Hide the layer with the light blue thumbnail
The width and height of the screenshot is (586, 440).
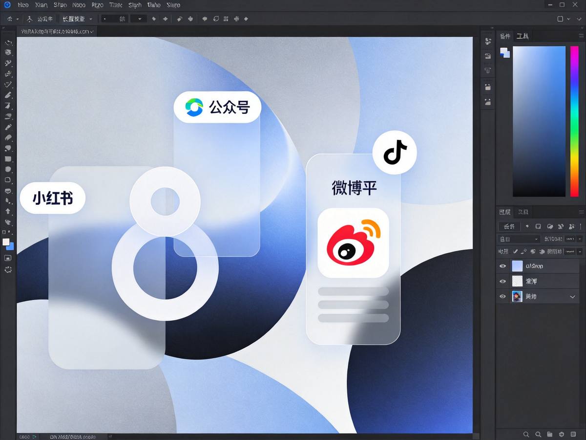[x=502, y=266]
